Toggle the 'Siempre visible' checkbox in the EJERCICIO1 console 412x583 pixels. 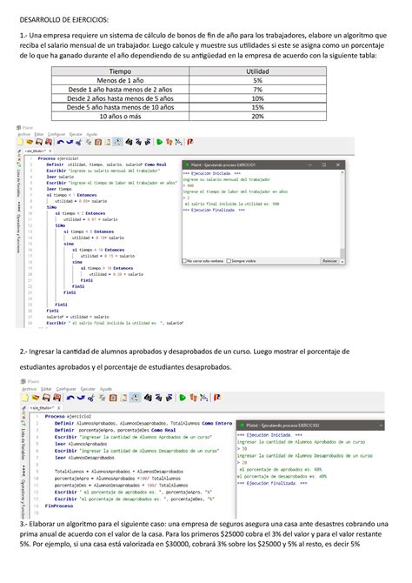[229, 261]
